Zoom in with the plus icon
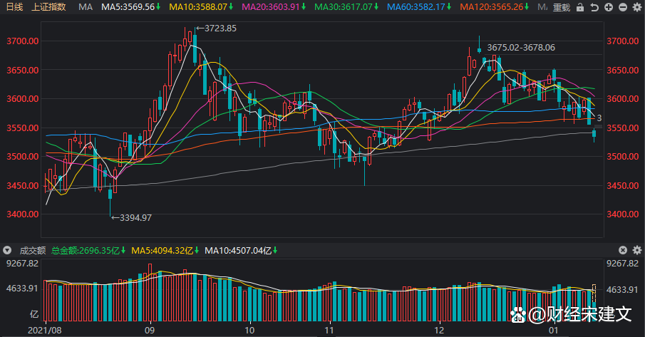 tap(609, 7)
